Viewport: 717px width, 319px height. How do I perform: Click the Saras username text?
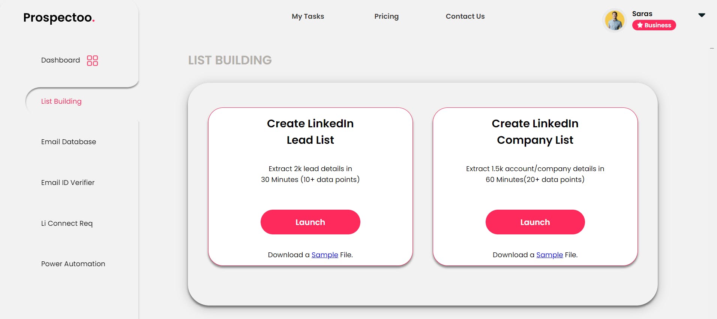click(642, 14)
